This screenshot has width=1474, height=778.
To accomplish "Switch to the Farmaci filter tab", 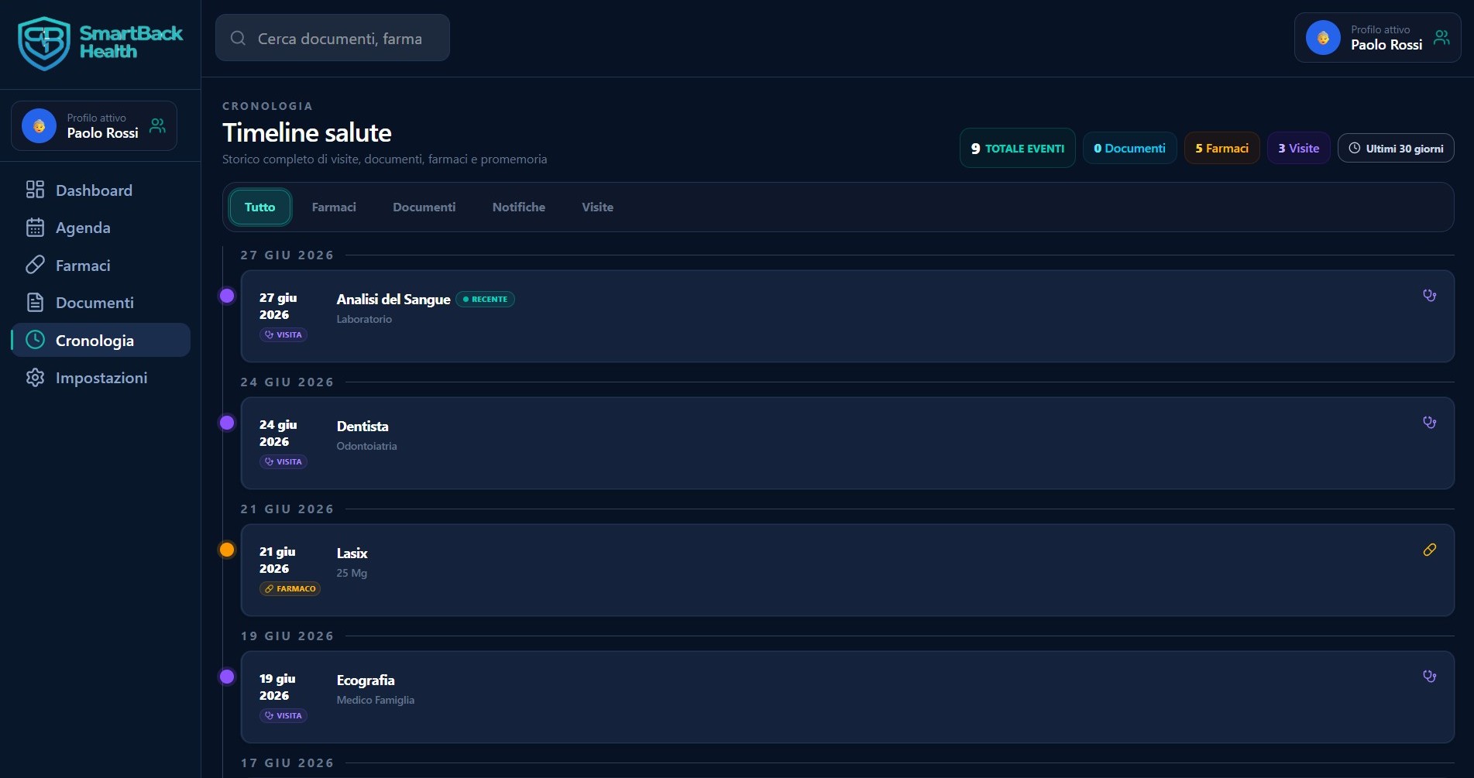I will point(334,207).
